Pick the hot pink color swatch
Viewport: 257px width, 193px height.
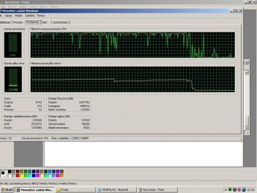[x=58, y=176]
